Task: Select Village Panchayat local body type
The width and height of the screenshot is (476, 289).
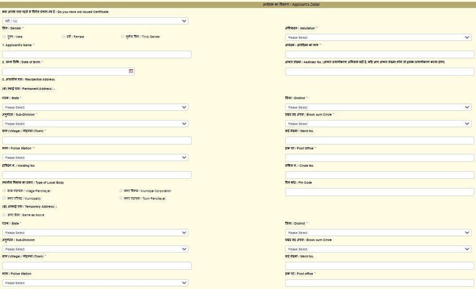Action: pos(4,191)
